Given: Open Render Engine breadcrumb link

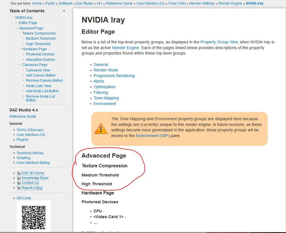Looking at the screenshot, I should (x=230, y=3).
